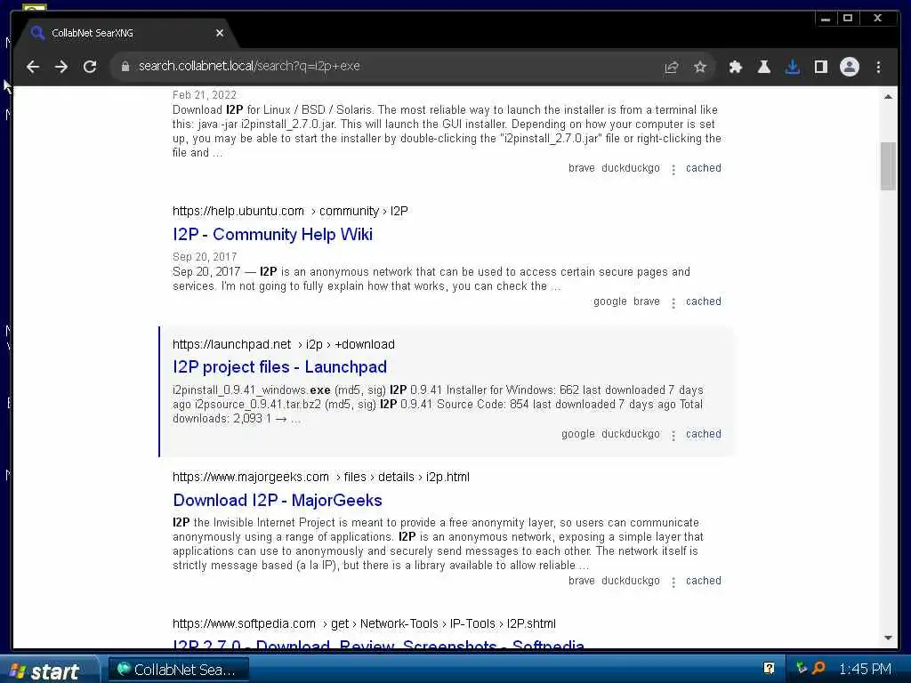The height and width of the screenshot is (683, 911).
Task: Open the Extensions puzzle icon
Action: [x=736, y=67]
